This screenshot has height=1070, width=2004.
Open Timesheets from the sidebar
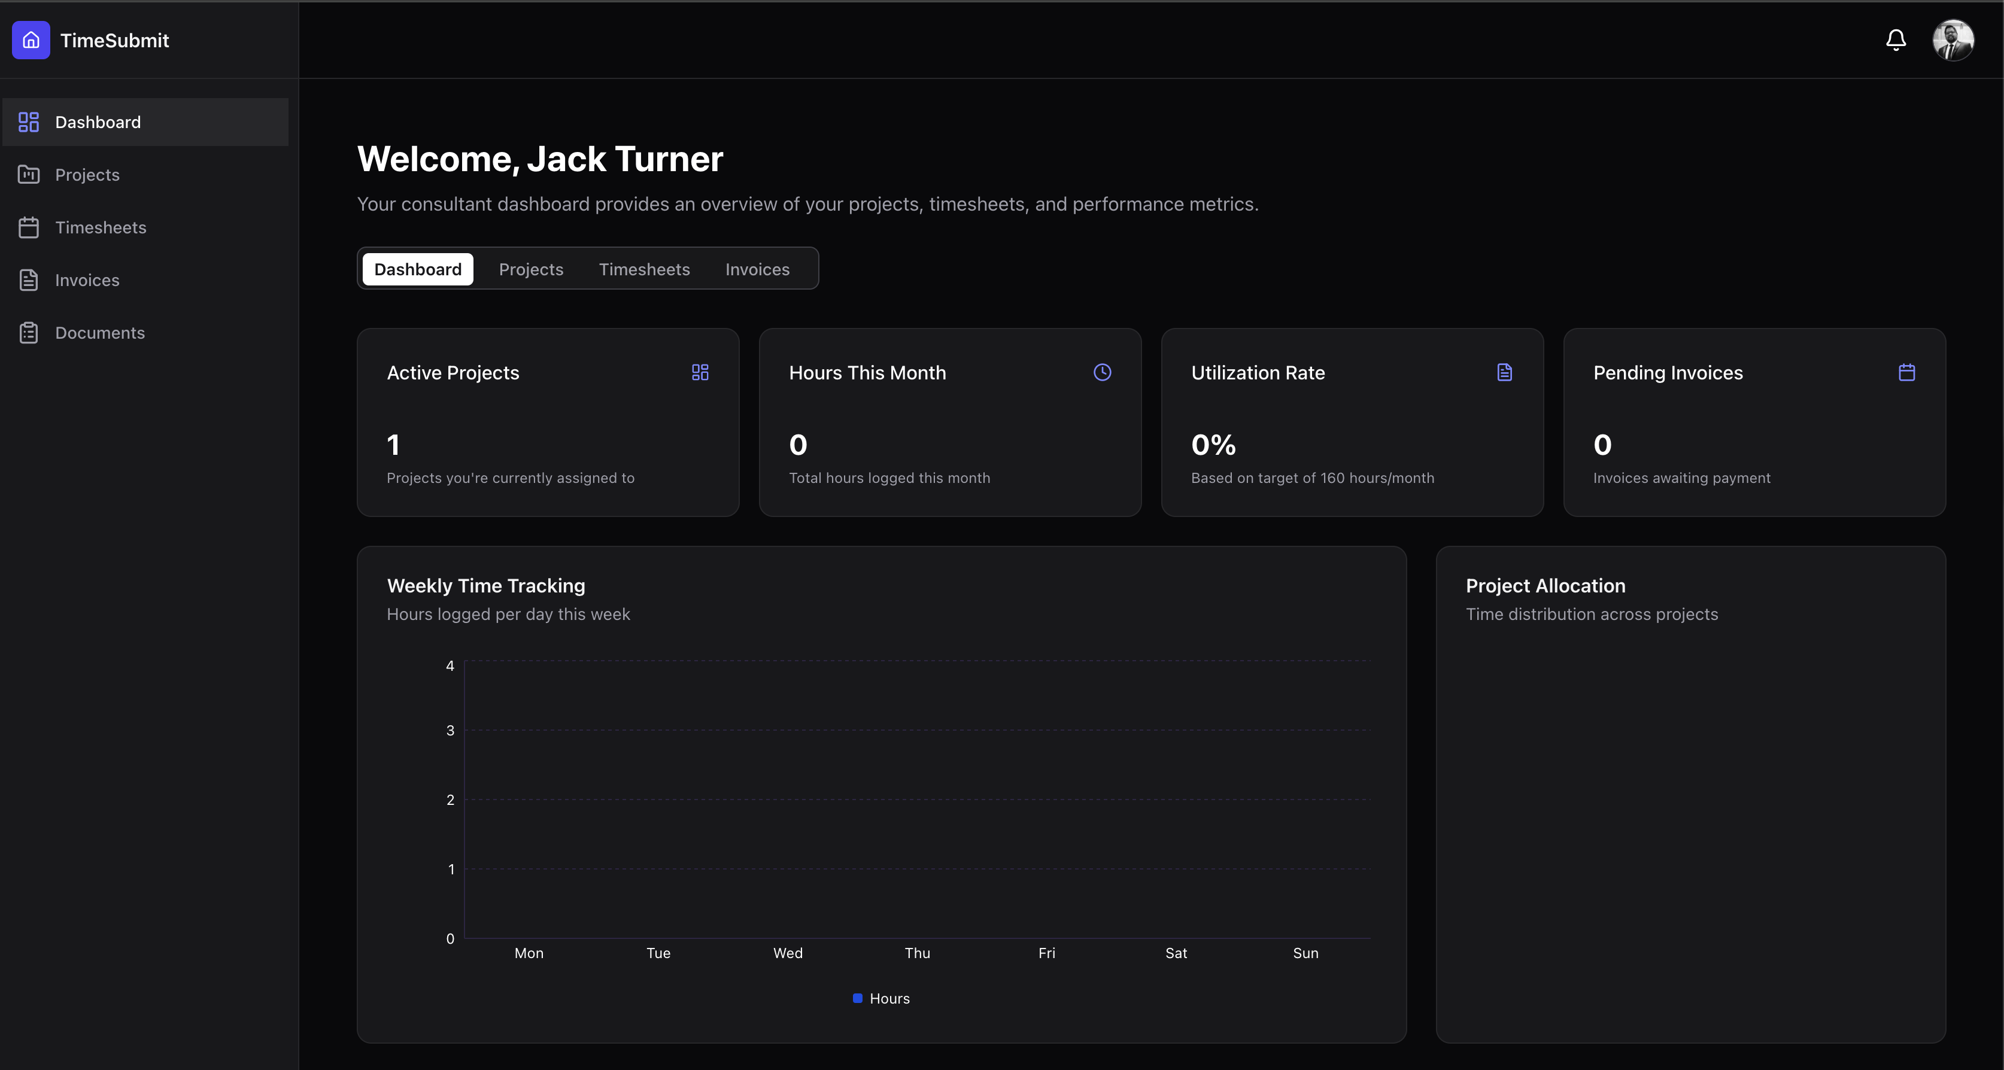point(101,227)
